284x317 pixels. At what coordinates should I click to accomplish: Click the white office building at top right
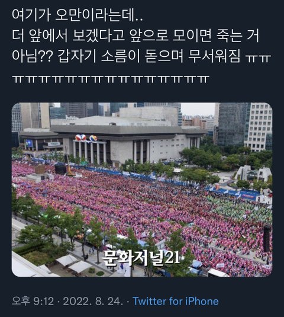click(259, 127)
